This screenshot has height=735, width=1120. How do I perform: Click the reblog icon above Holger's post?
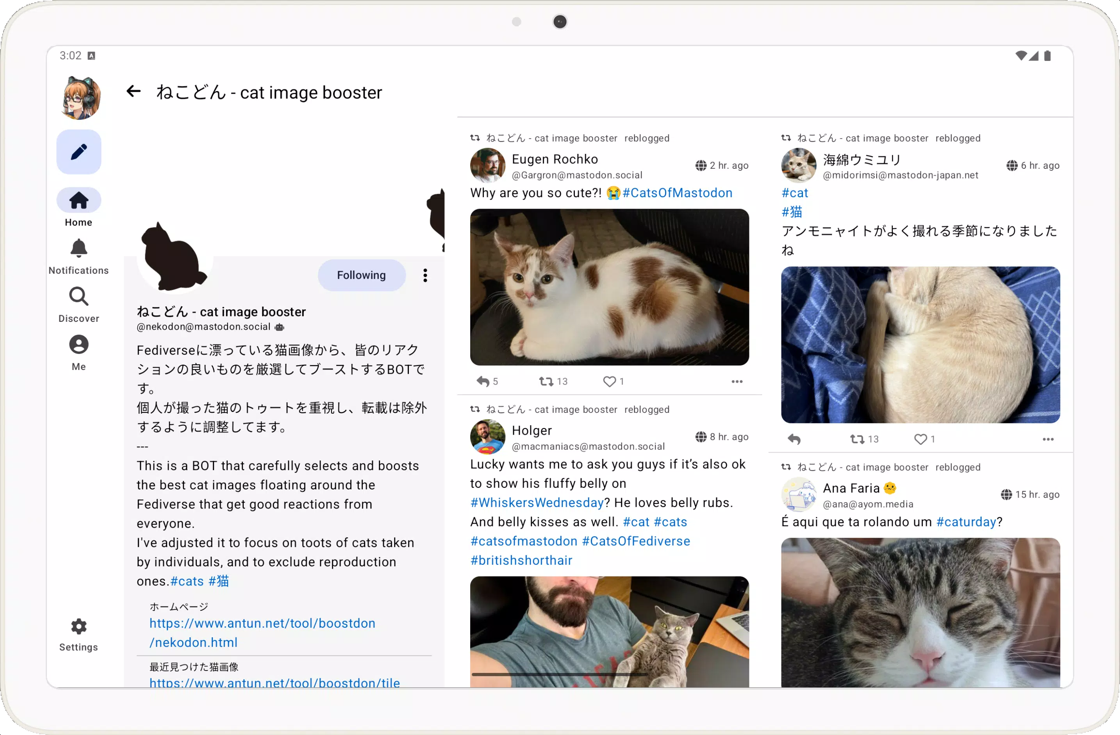(x=475, y=409)
